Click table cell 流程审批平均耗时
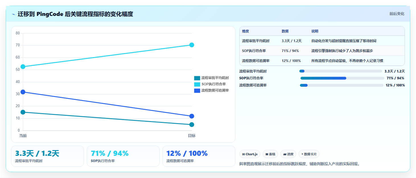The width and height of the screenshot is (416, 178). pos(256,41)
